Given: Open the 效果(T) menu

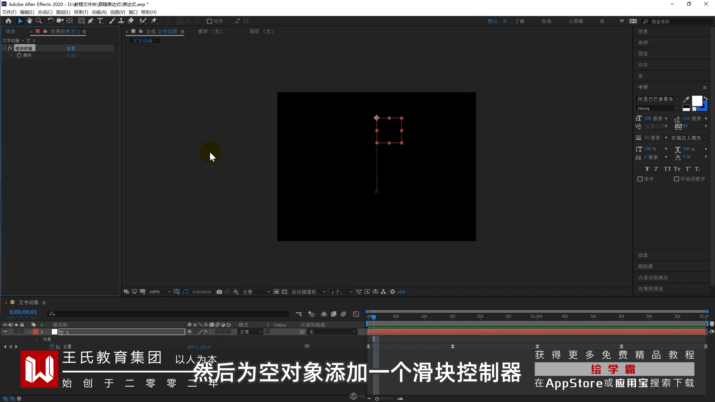Looking at the screenshot, I should point(81,12).
